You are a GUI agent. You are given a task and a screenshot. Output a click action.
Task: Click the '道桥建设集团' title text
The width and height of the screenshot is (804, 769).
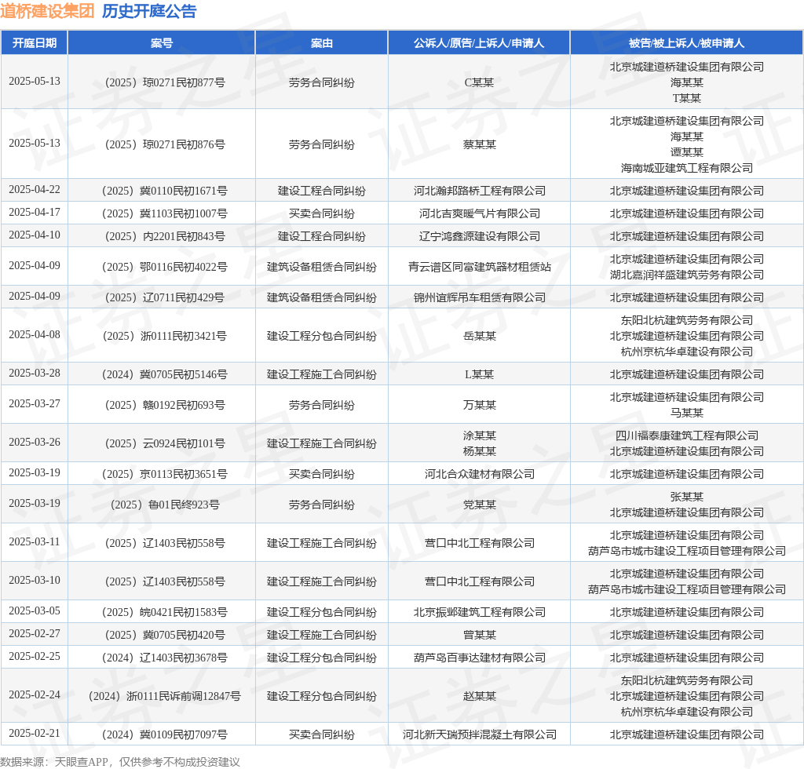click(47, 11)
